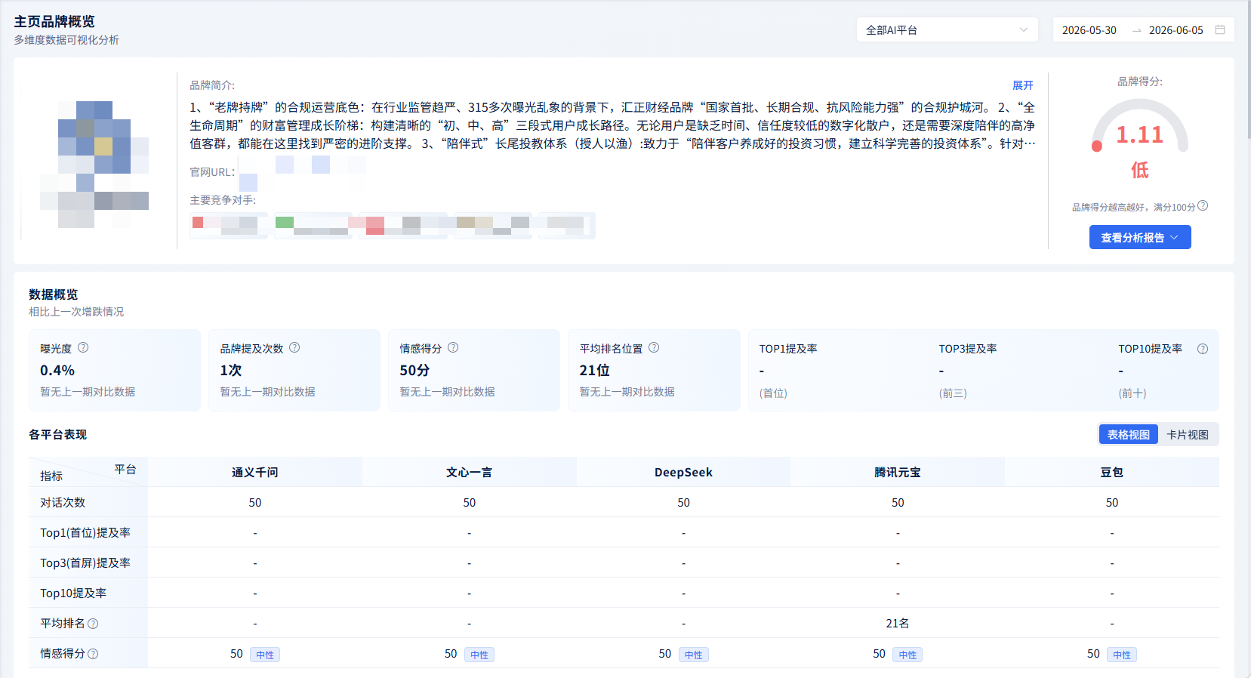Click the help icon next to 曝光度

click(x=83, y=347)
